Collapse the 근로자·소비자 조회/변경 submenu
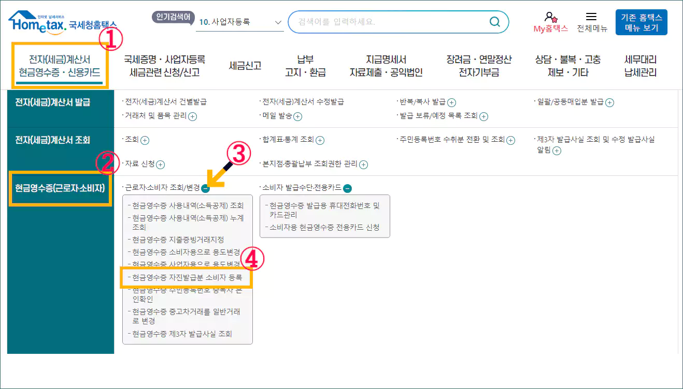 (x=207, y=189)
